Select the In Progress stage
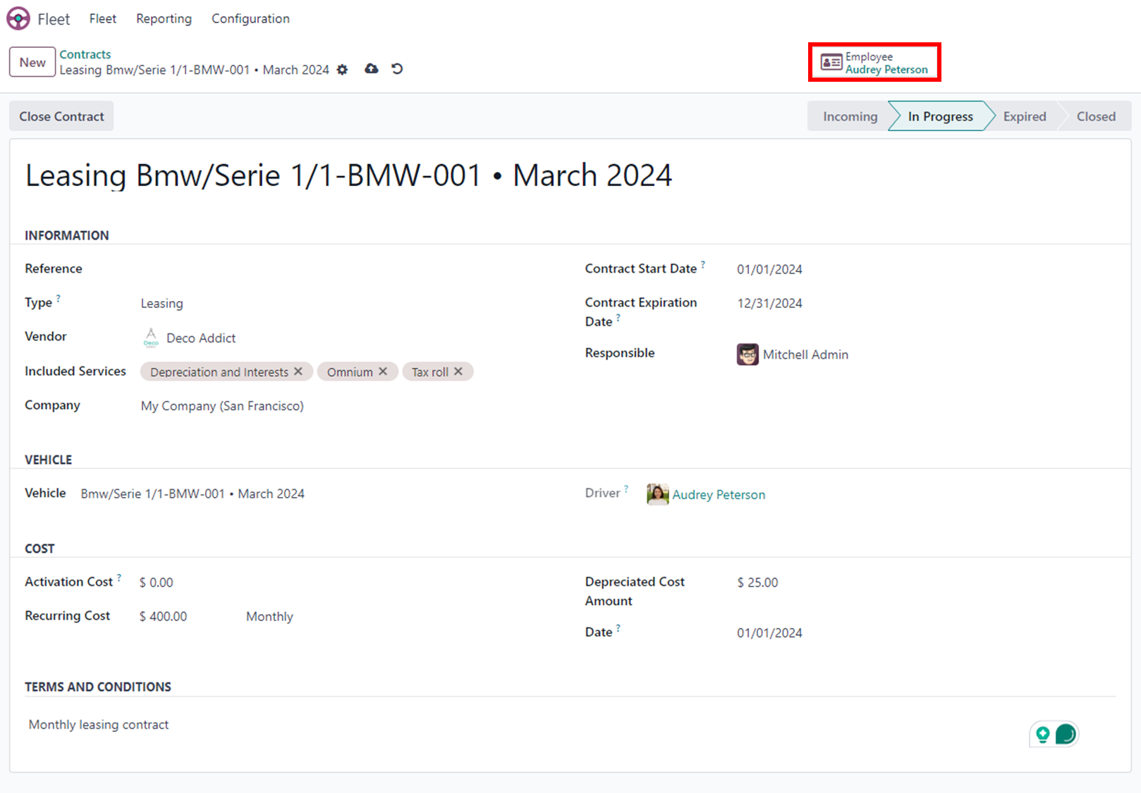The height and width of the screenshot is (793, 1141). pos(941,116)
